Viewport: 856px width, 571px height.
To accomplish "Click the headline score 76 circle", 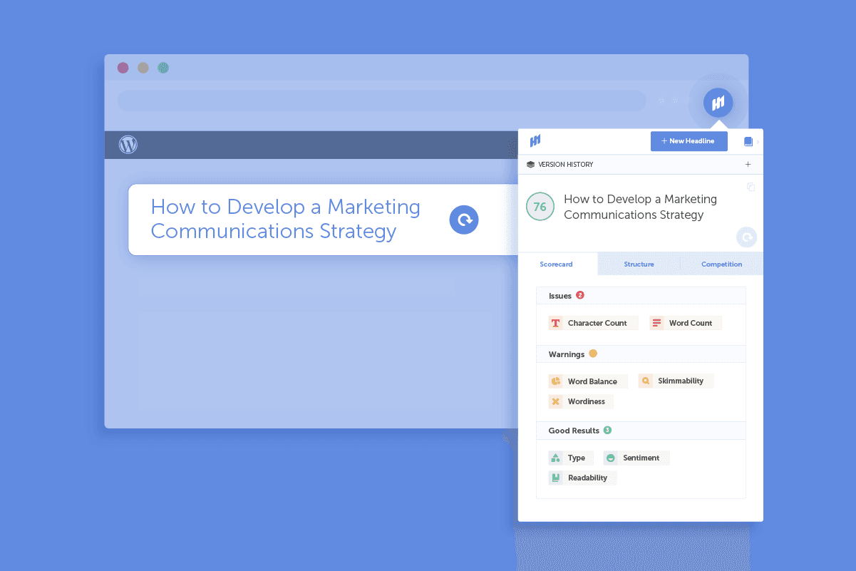I will pos(540,207).
